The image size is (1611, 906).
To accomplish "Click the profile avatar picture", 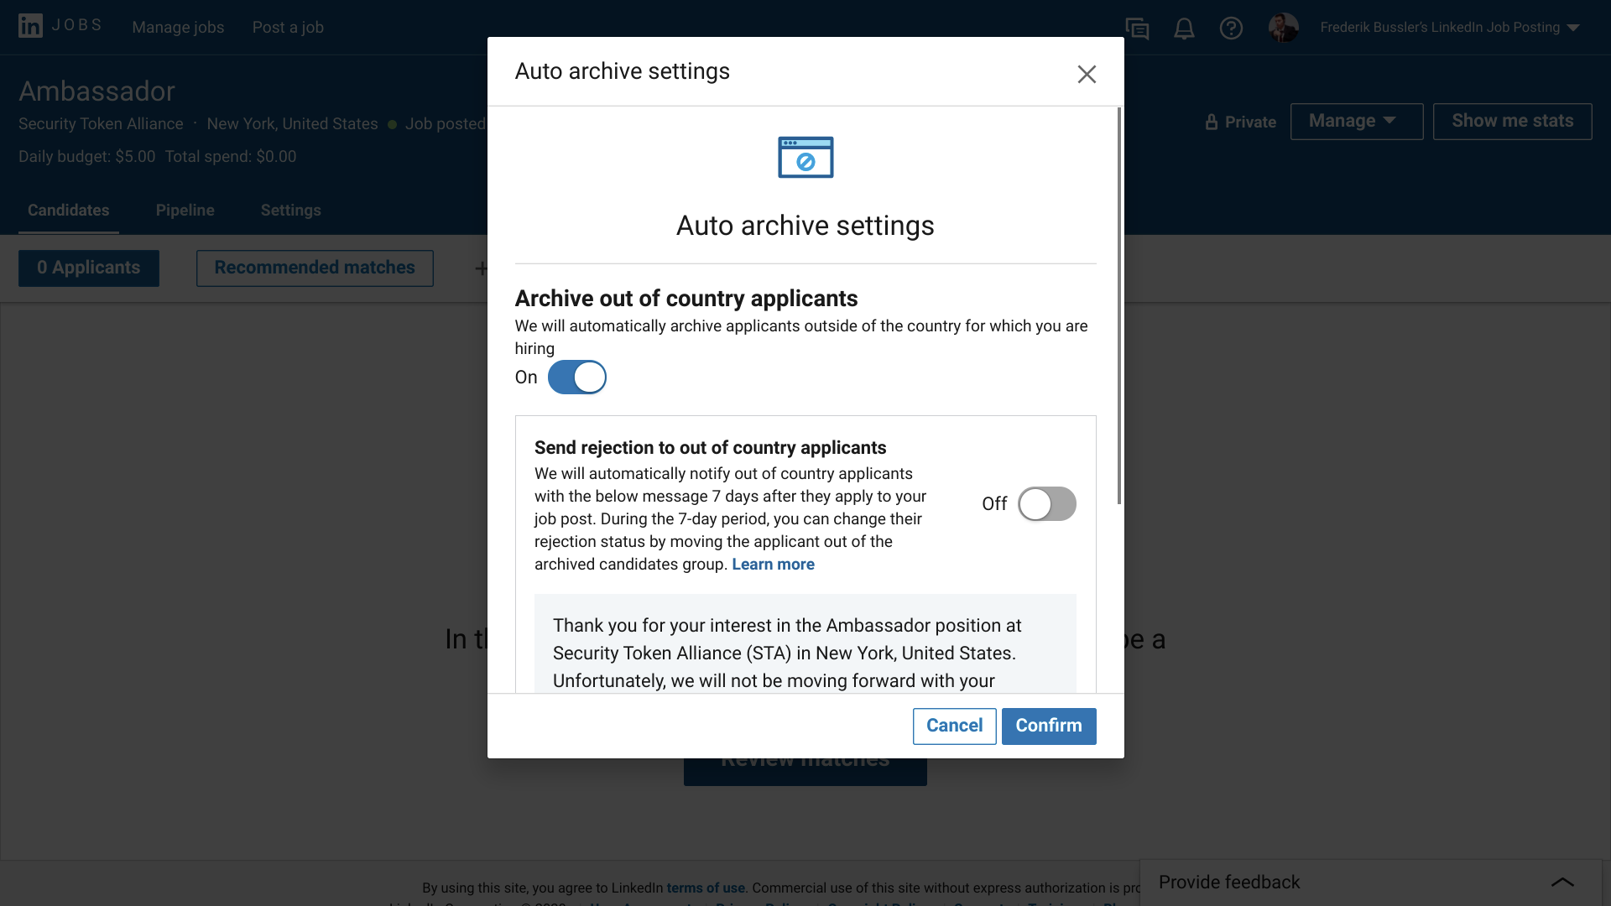I will pyautogui.click(x=1284, y=28).
